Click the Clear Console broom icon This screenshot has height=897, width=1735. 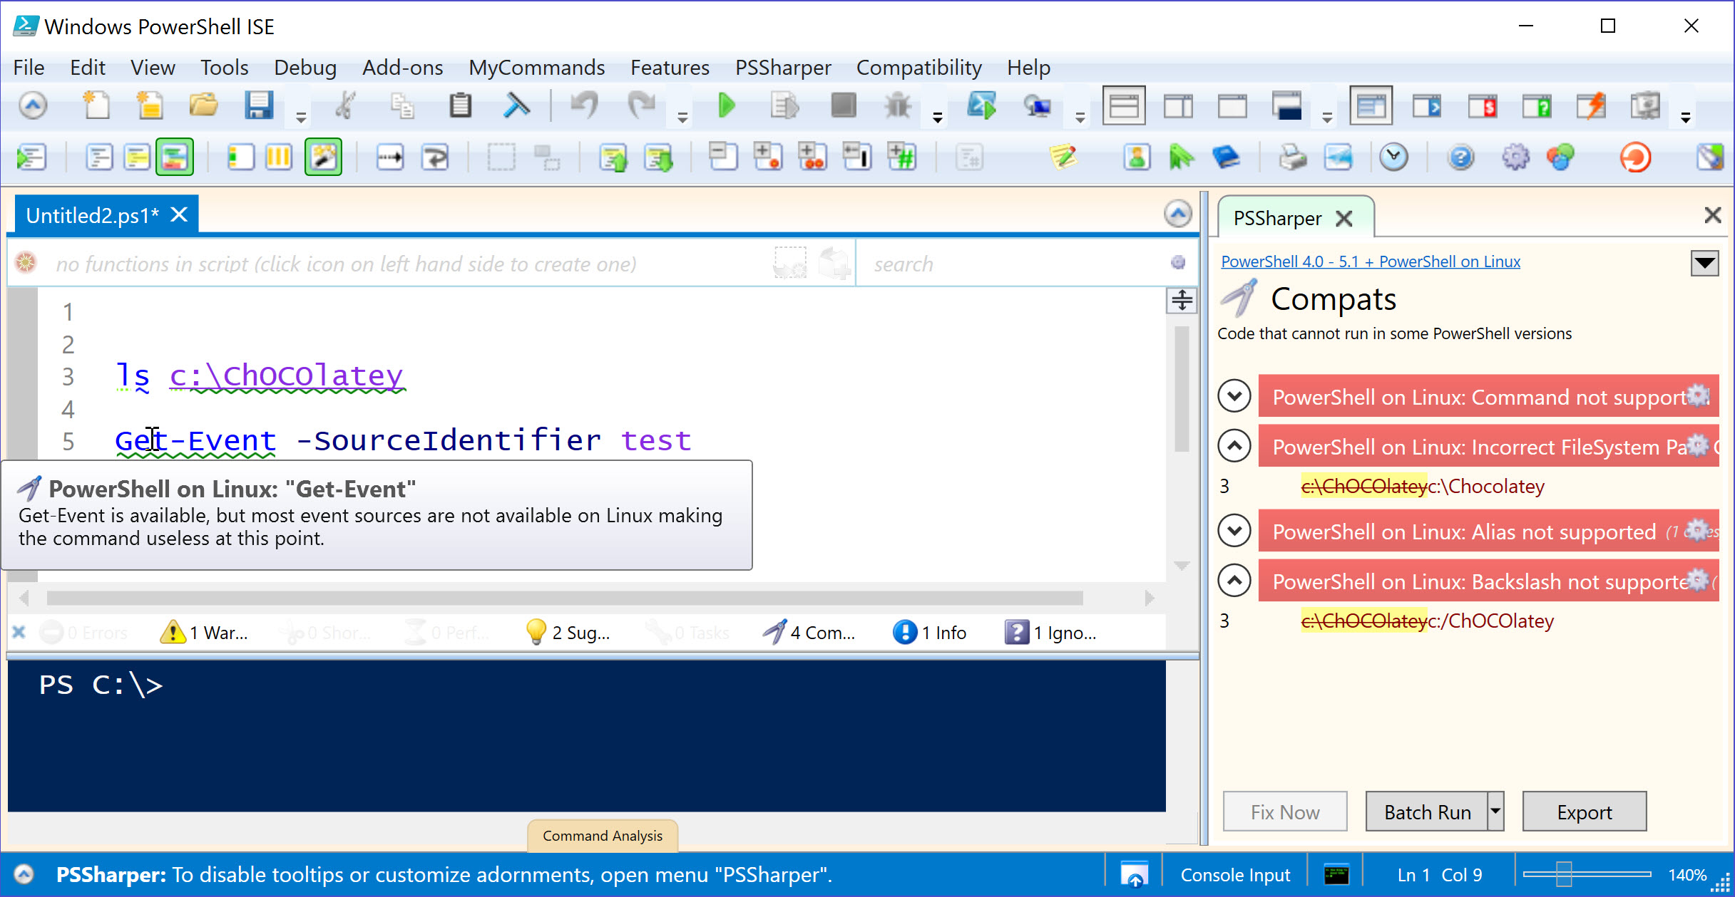(x=516, y=106)
